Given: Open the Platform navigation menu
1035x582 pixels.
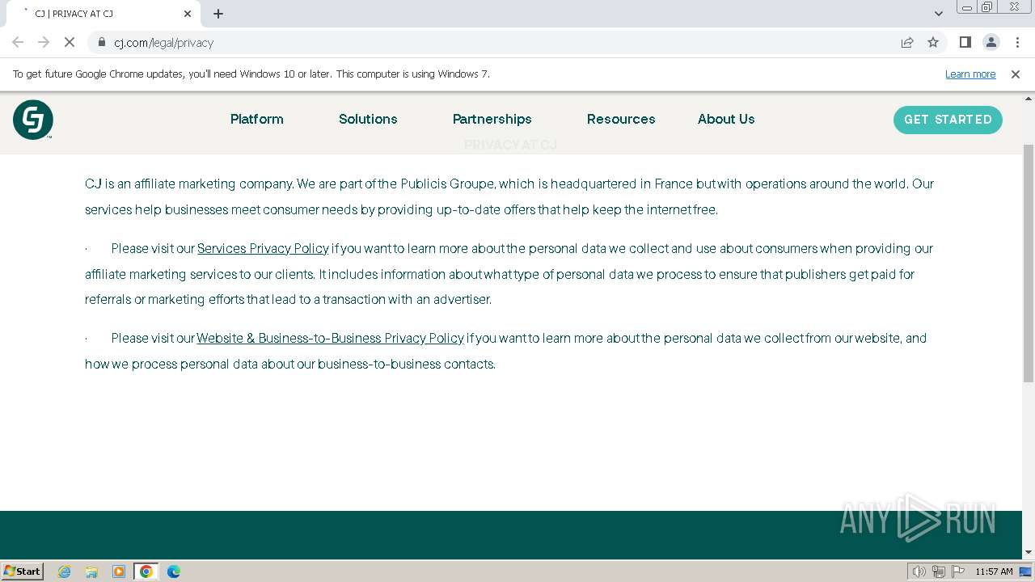Looking at the screenshot, I should point(257,119).
